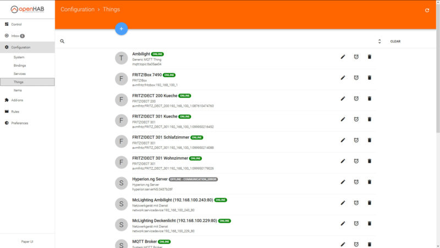This screenshot has width=440, height=248.
Task: Edit FRITZ!DECT 200 Kueche
Action: coord(343,99)
